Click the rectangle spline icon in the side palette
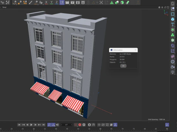The height and width of the screenshot is (132, 177). pos(173,14)
